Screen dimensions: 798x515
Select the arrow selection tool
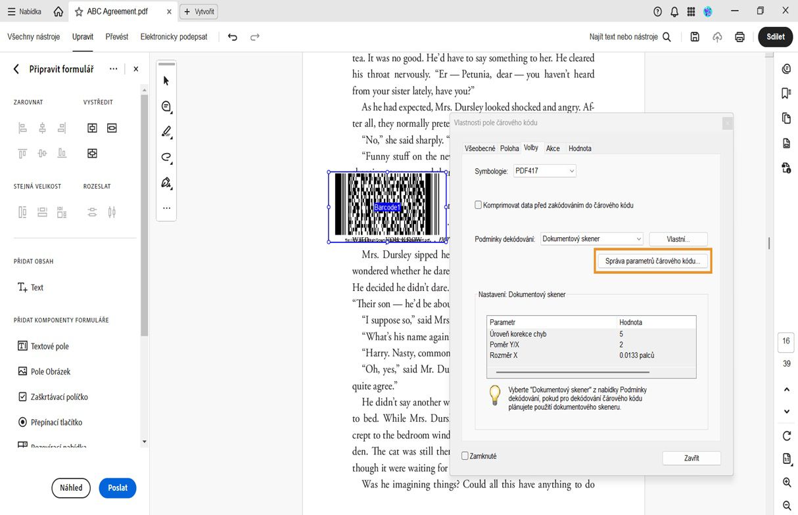[166, 81]
